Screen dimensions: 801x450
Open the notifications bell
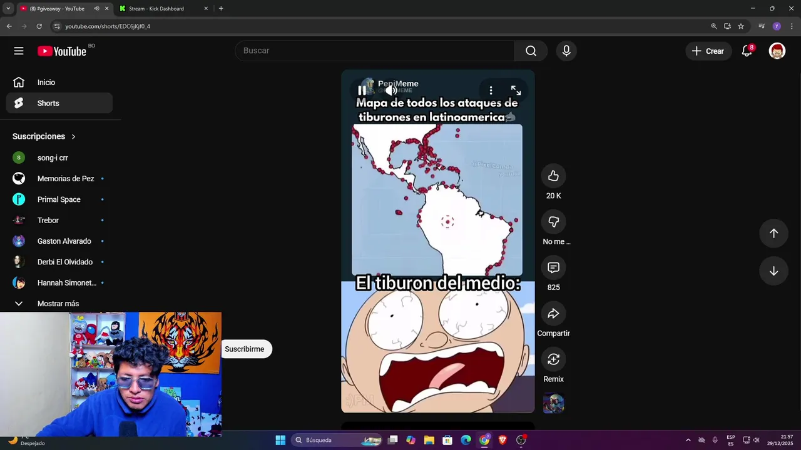click(747, 51)
